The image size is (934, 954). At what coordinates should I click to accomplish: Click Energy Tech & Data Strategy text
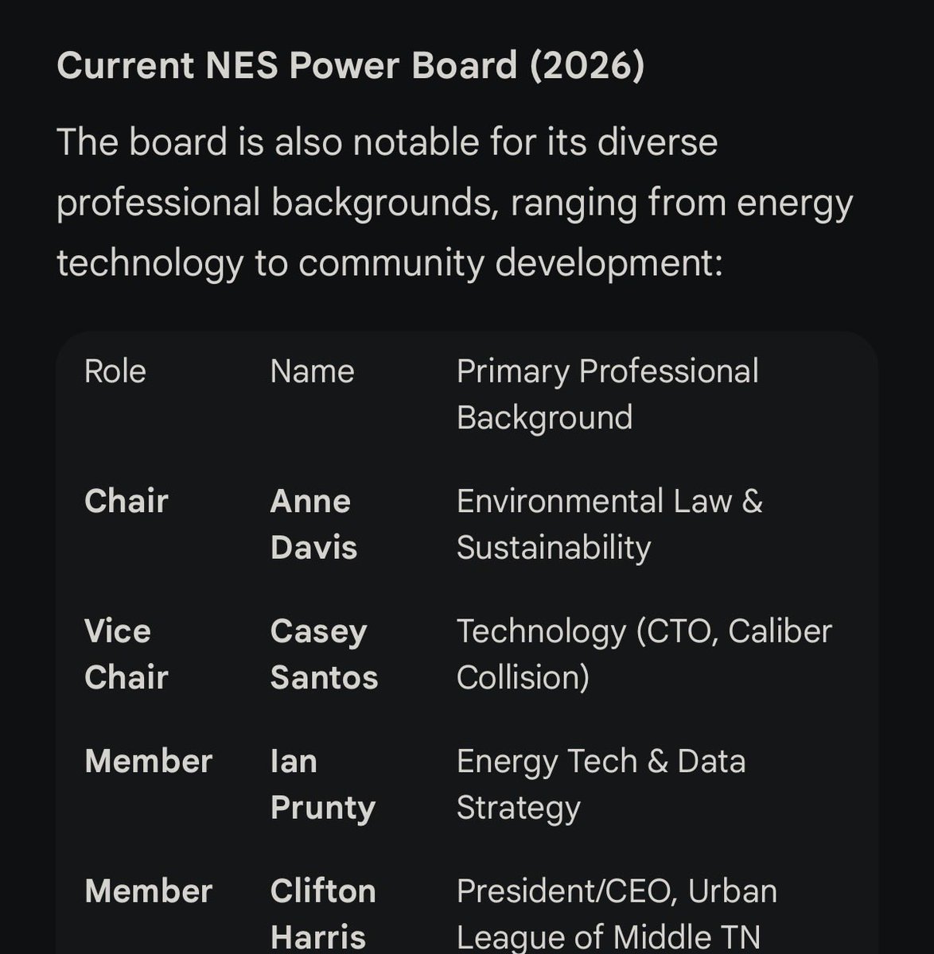pos(601,784)
